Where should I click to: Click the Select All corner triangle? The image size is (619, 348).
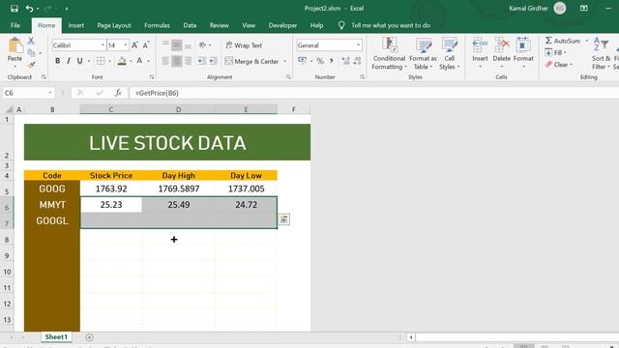(x=9, y=109)
